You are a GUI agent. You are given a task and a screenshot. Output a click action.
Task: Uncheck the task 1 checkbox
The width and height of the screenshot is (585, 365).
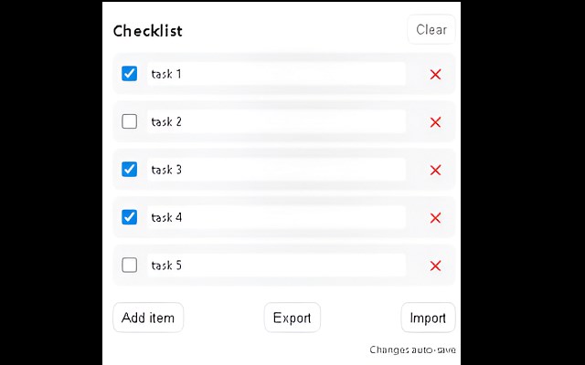tap(130, 74)
